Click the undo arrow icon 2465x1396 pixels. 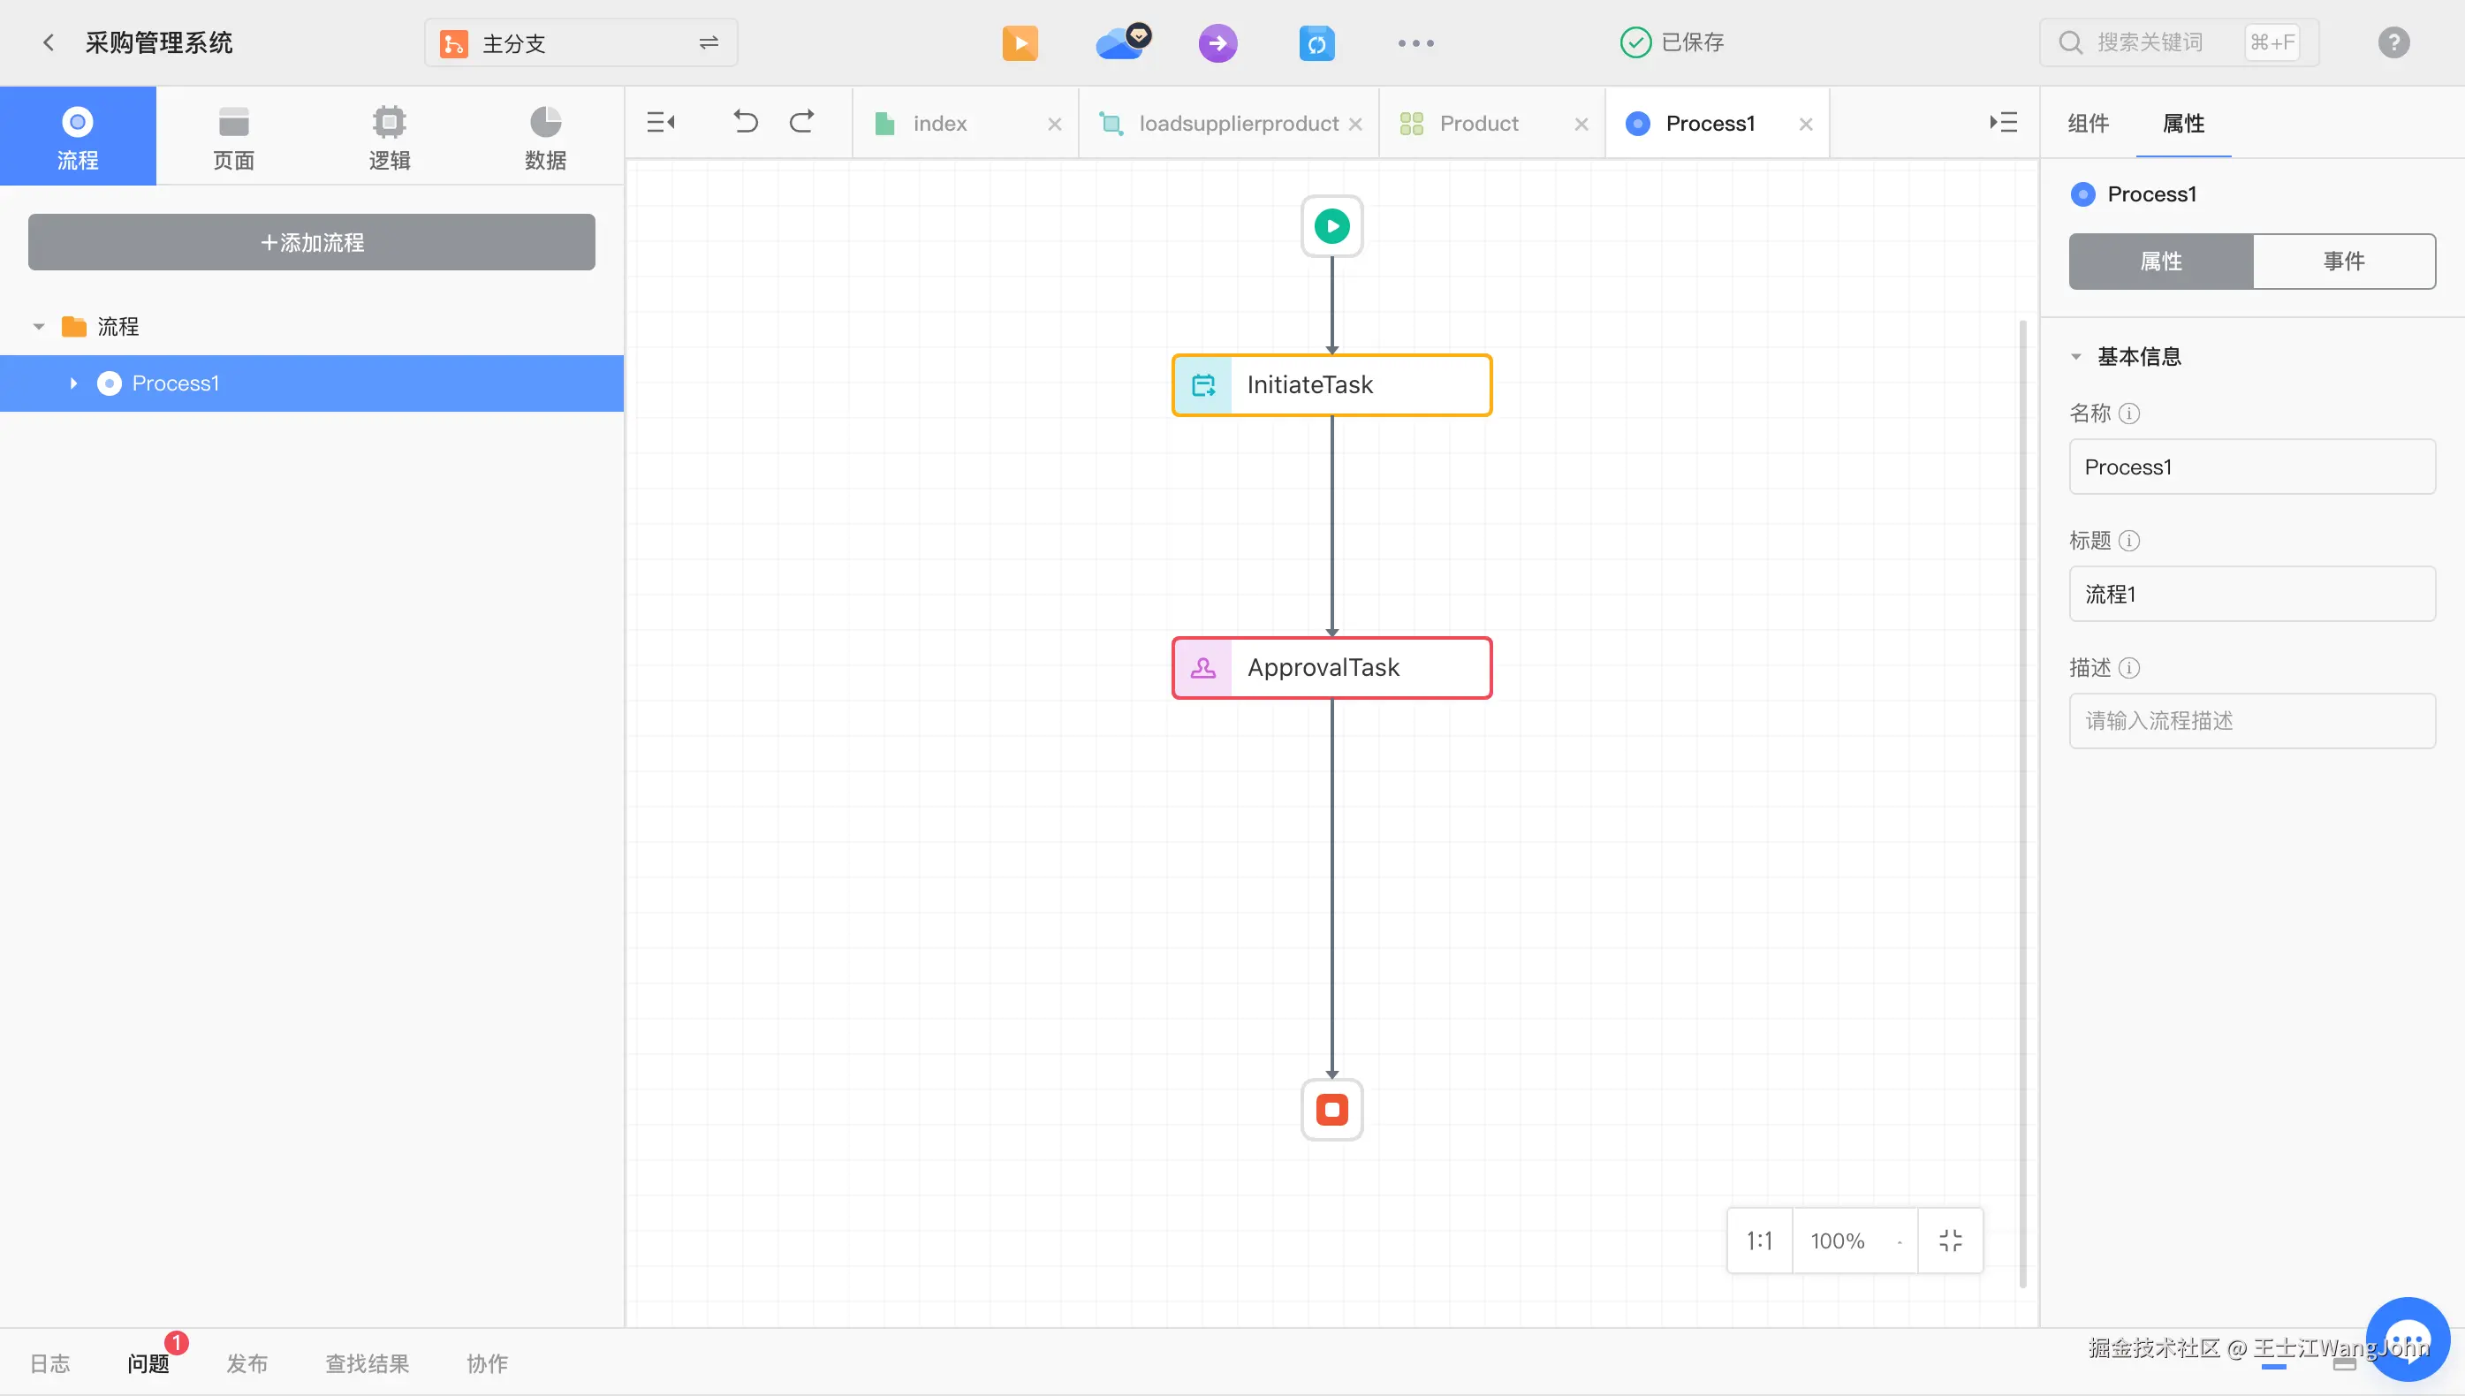(x=745, y=122)
